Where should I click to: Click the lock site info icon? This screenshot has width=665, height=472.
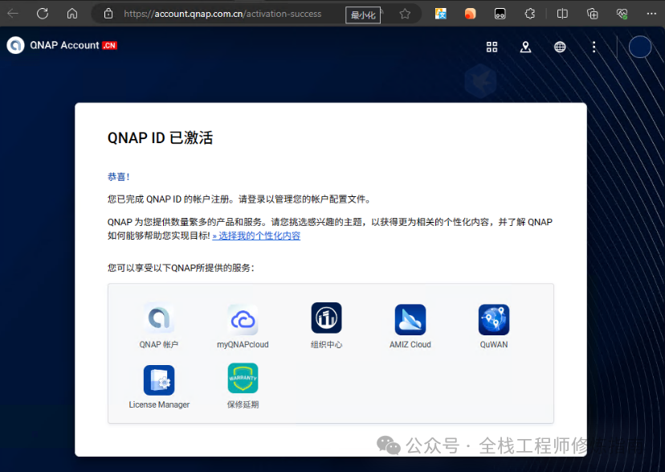[x=108, y=14]
